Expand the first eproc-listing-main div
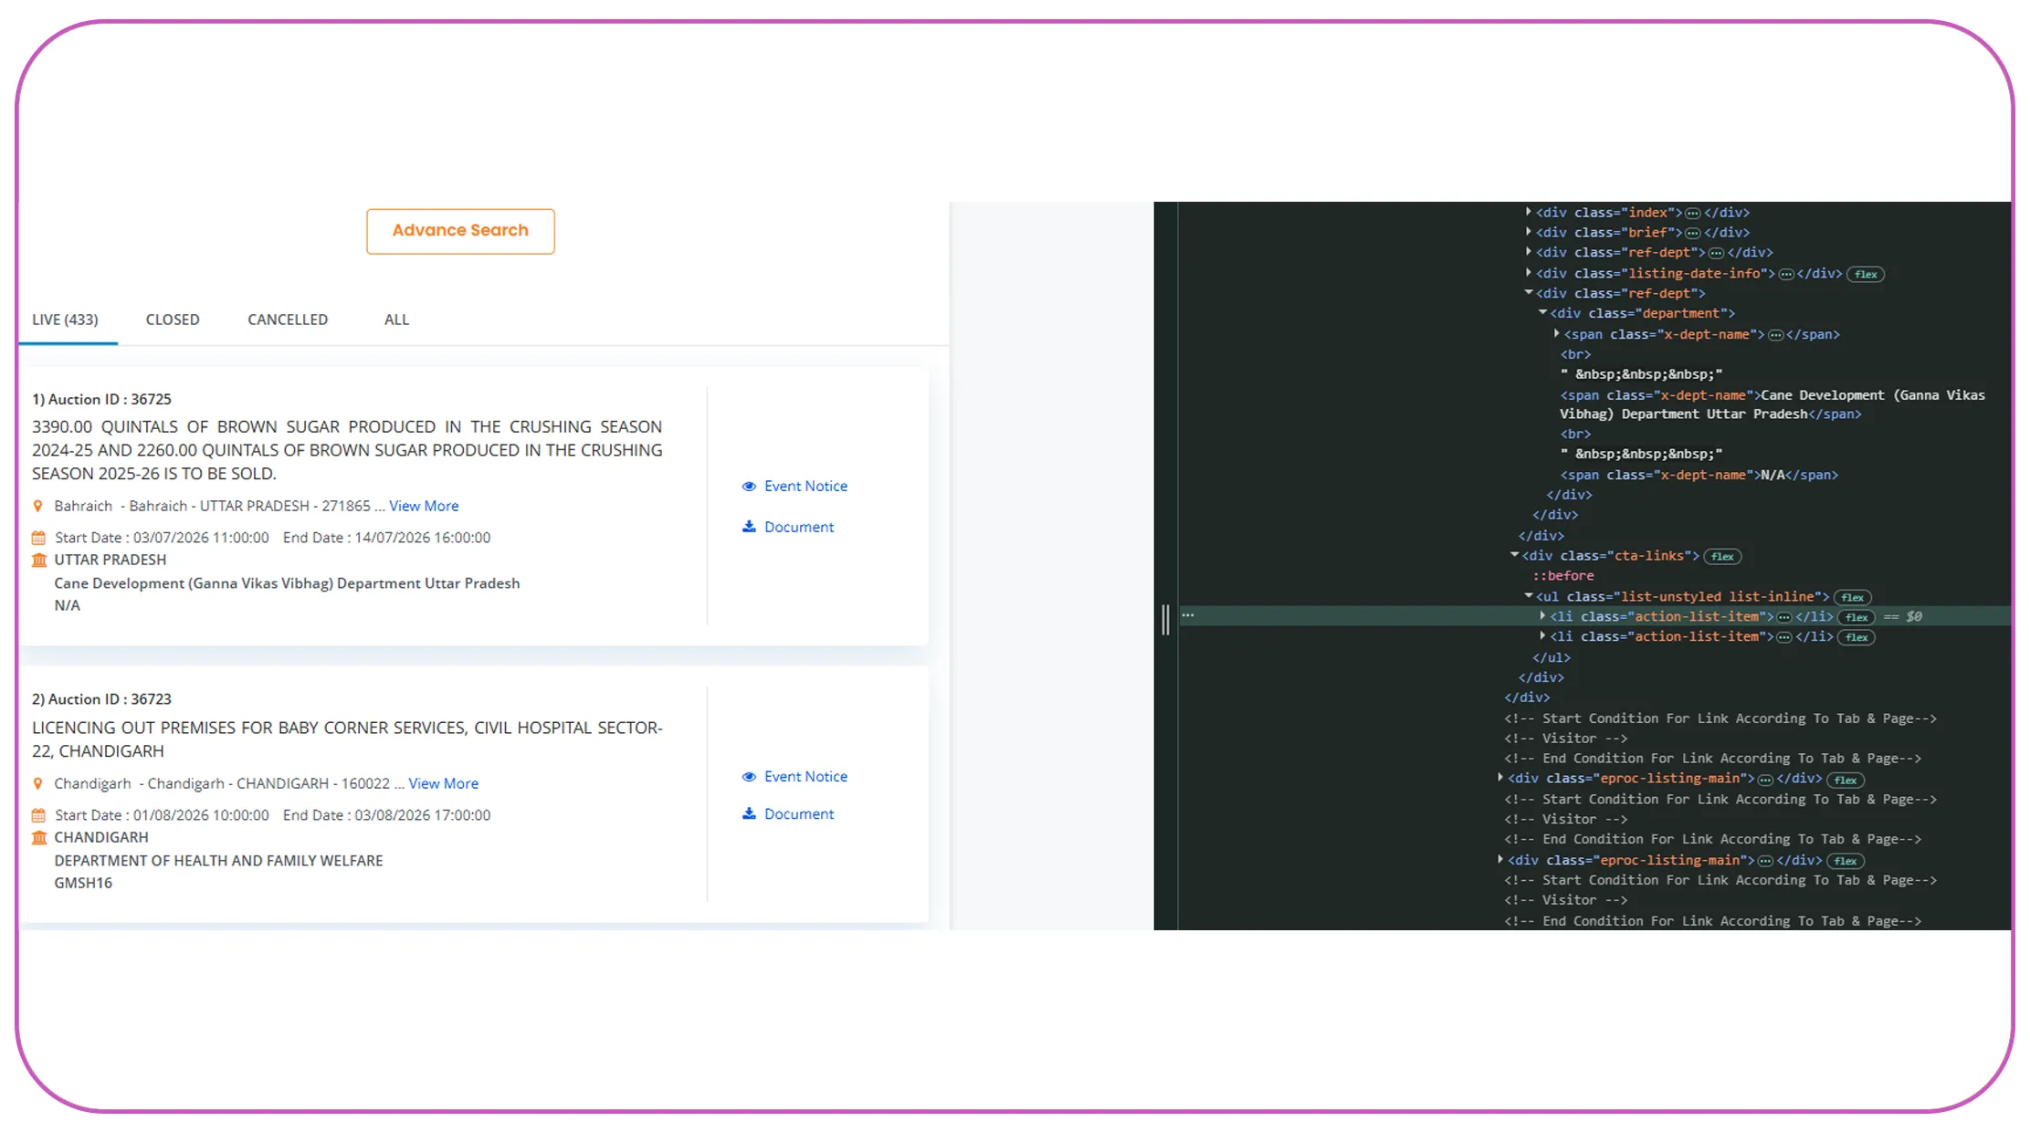2030x1132 pixels. pyautogui.click(x=1500, y=778)
